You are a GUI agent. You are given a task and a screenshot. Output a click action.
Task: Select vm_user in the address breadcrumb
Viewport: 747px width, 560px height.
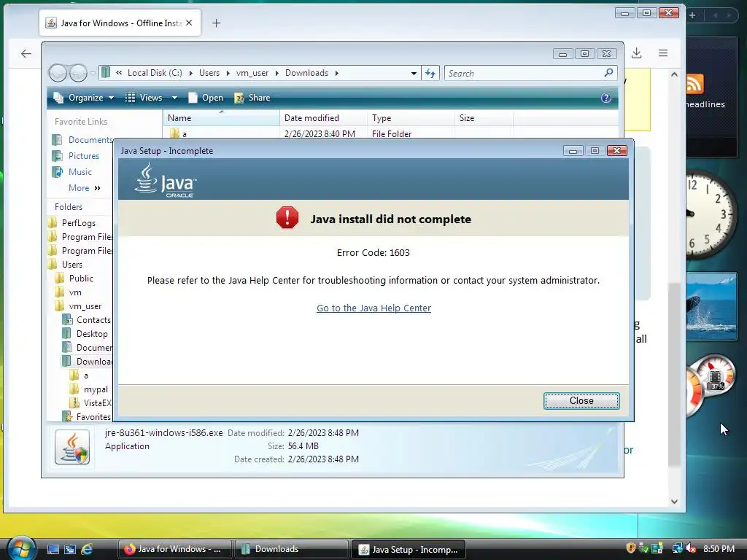tap(252, 73)
